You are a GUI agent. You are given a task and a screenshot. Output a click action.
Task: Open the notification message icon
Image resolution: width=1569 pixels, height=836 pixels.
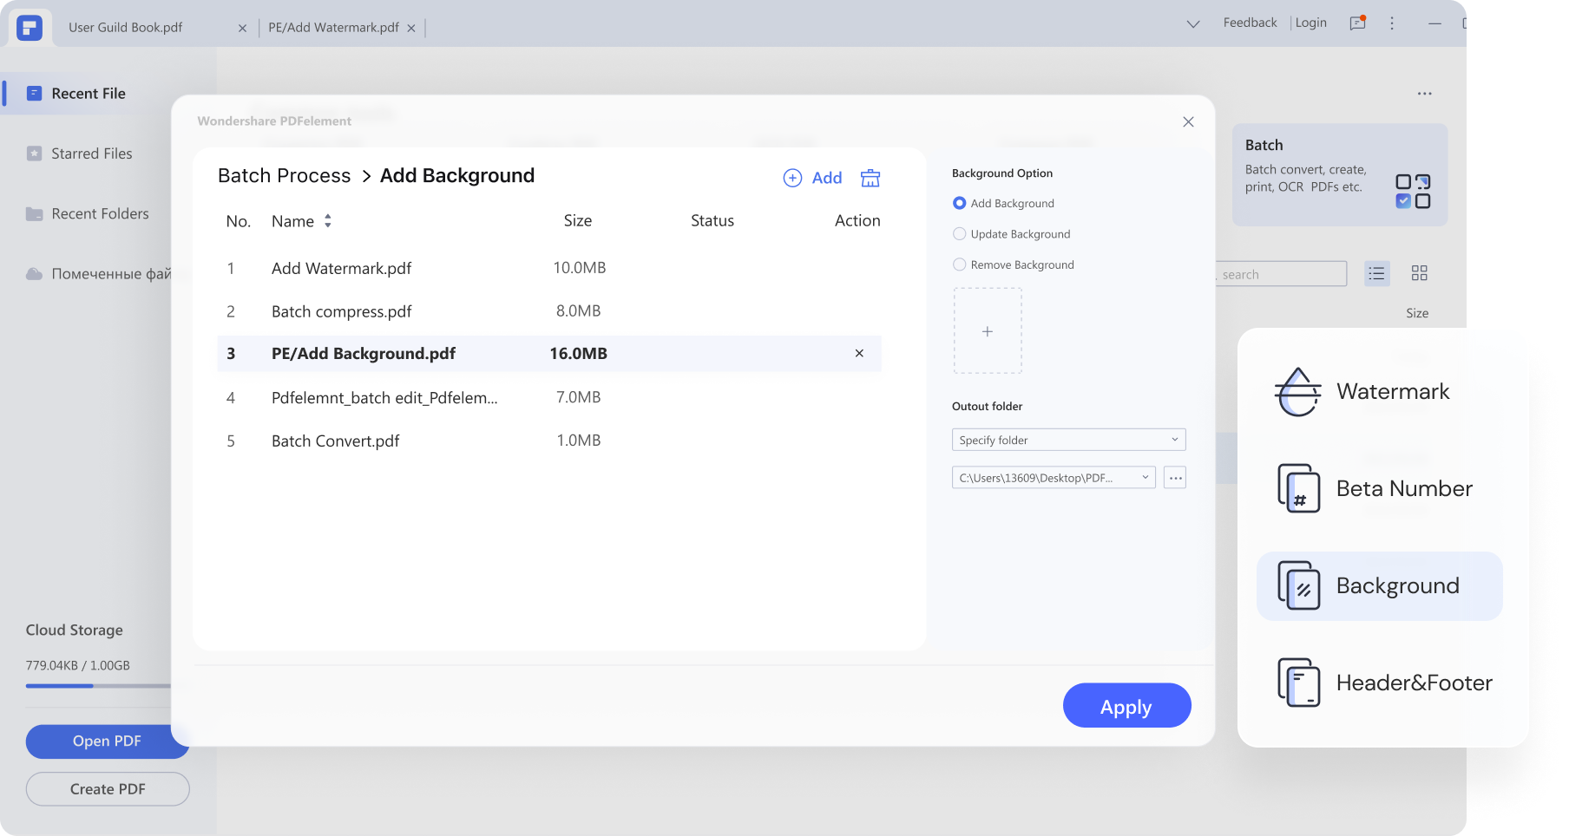[1357, 23]
